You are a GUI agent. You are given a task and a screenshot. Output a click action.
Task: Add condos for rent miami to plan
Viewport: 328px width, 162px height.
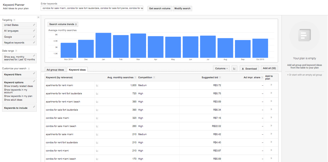(271, 150)
